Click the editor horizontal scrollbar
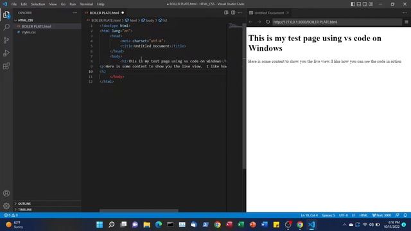 [139, 210]
